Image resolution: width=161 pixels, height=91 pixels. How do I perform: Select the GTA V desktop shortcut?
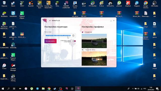click(x=22, y=4)
